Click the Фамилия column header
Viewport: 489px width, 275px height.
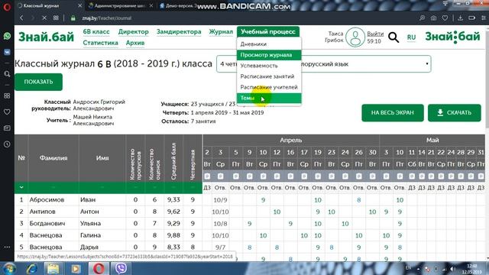point(53,158)
